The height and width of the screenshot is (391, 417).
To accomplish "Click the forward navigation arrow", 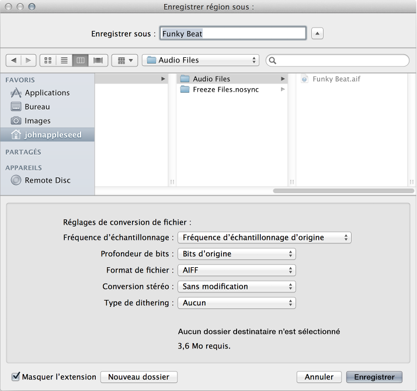I will [x=29, y=60].
